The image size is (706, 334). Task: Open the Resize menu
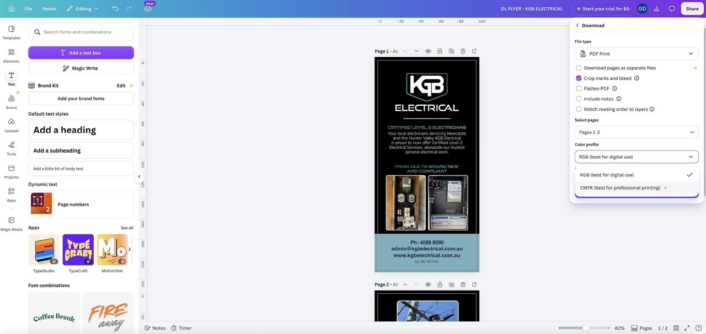click(49, 9)
